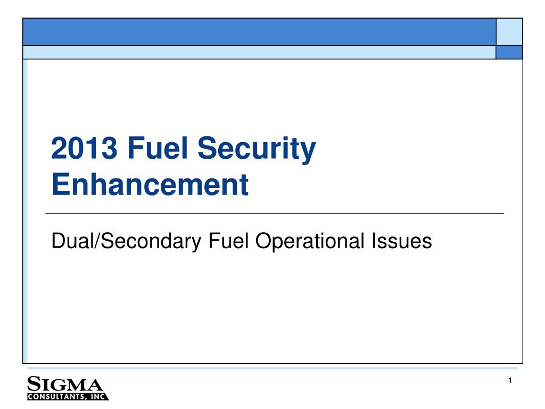Click the word 'Enhancement' in the title
Screen dimensions: 545x409
point(150,184)
